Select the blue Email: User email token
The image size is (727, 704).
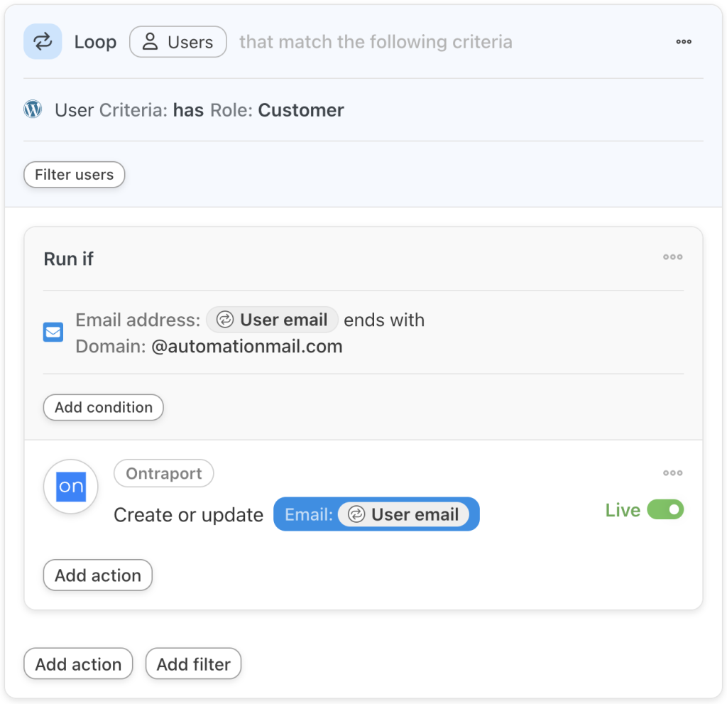click(x=376, y=514)
